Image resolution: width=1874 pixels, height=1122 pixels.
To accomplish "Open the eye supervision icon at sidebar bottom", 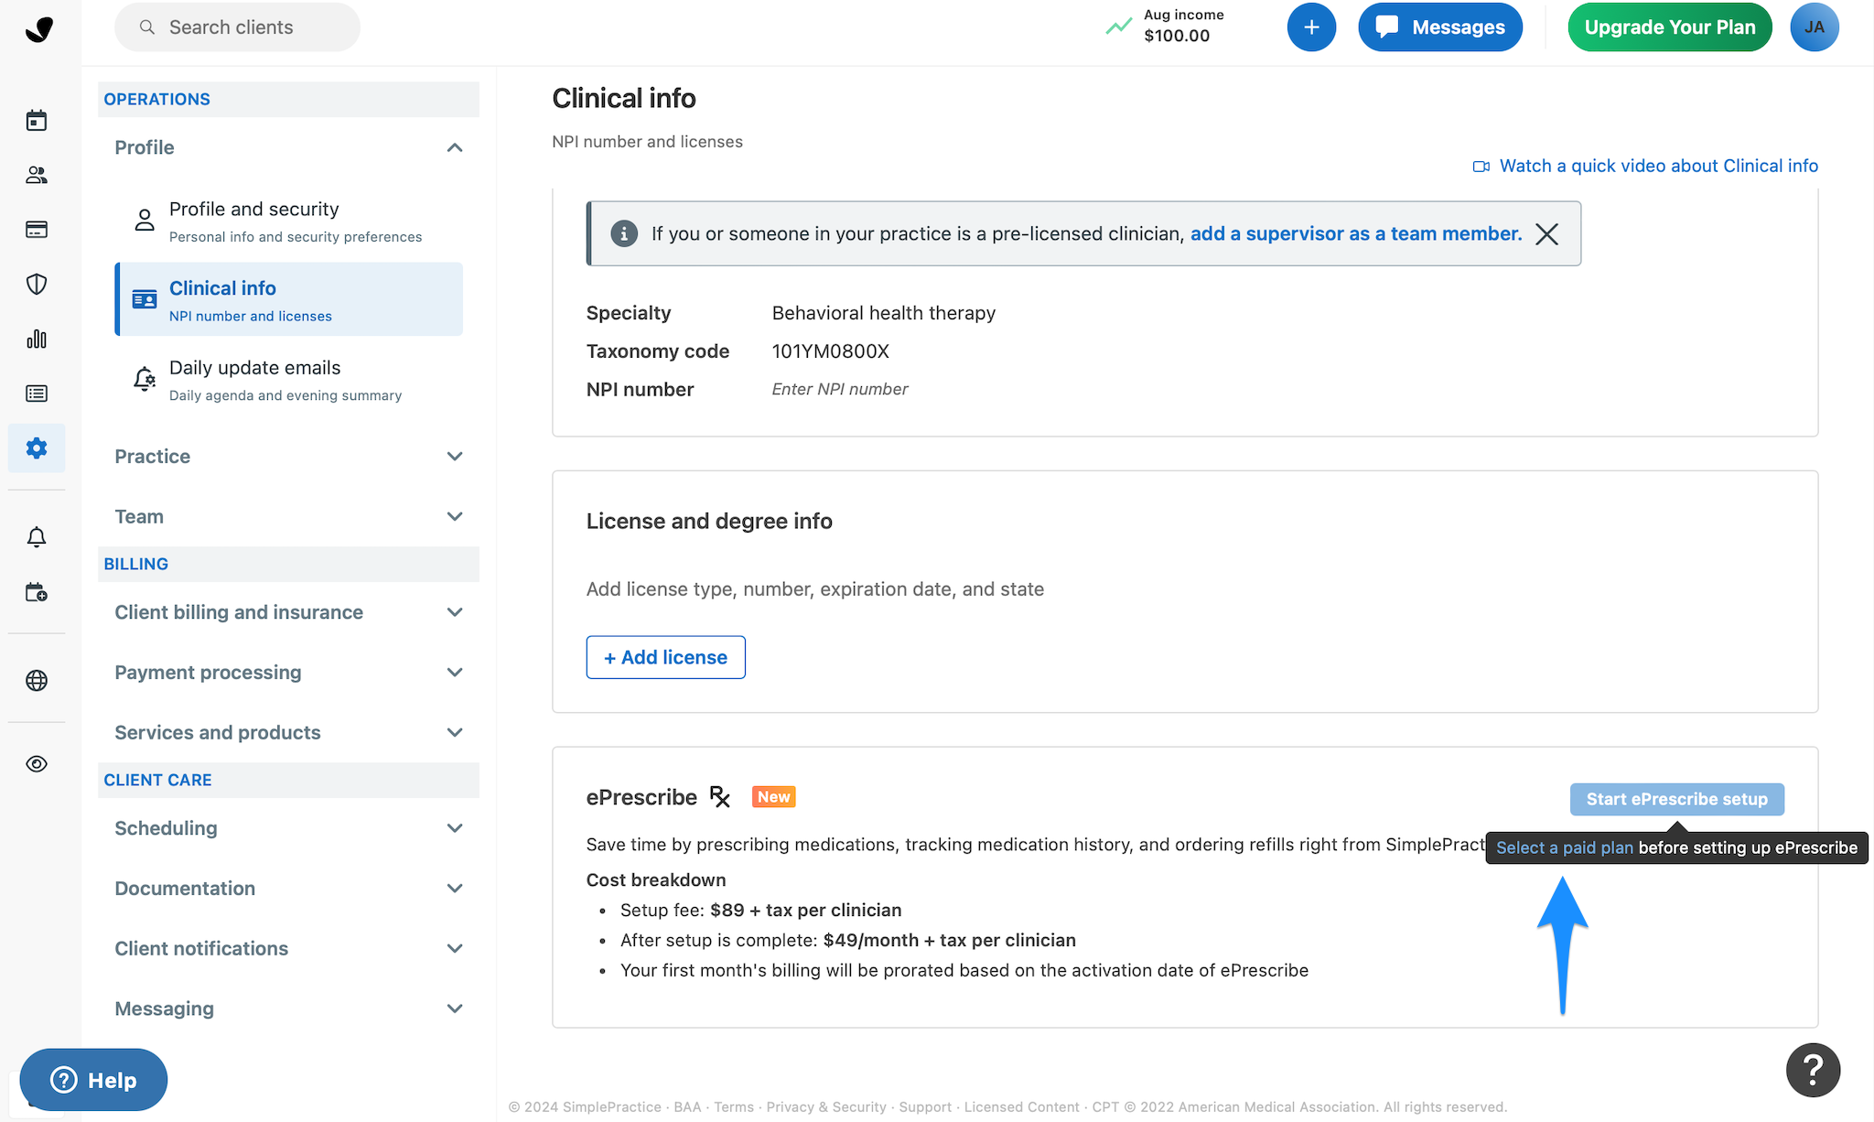I will point(37,763).
